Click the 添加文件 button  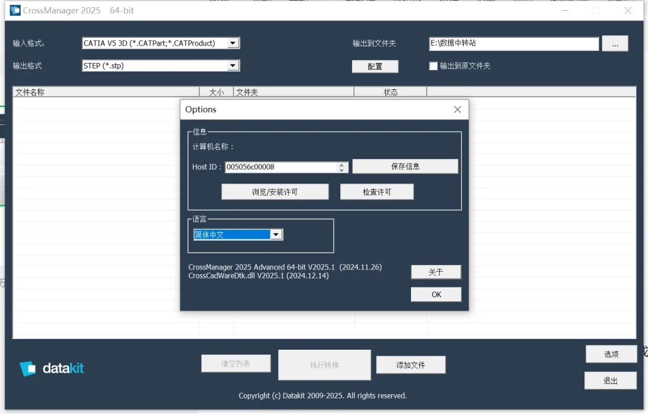click(411, 365)
